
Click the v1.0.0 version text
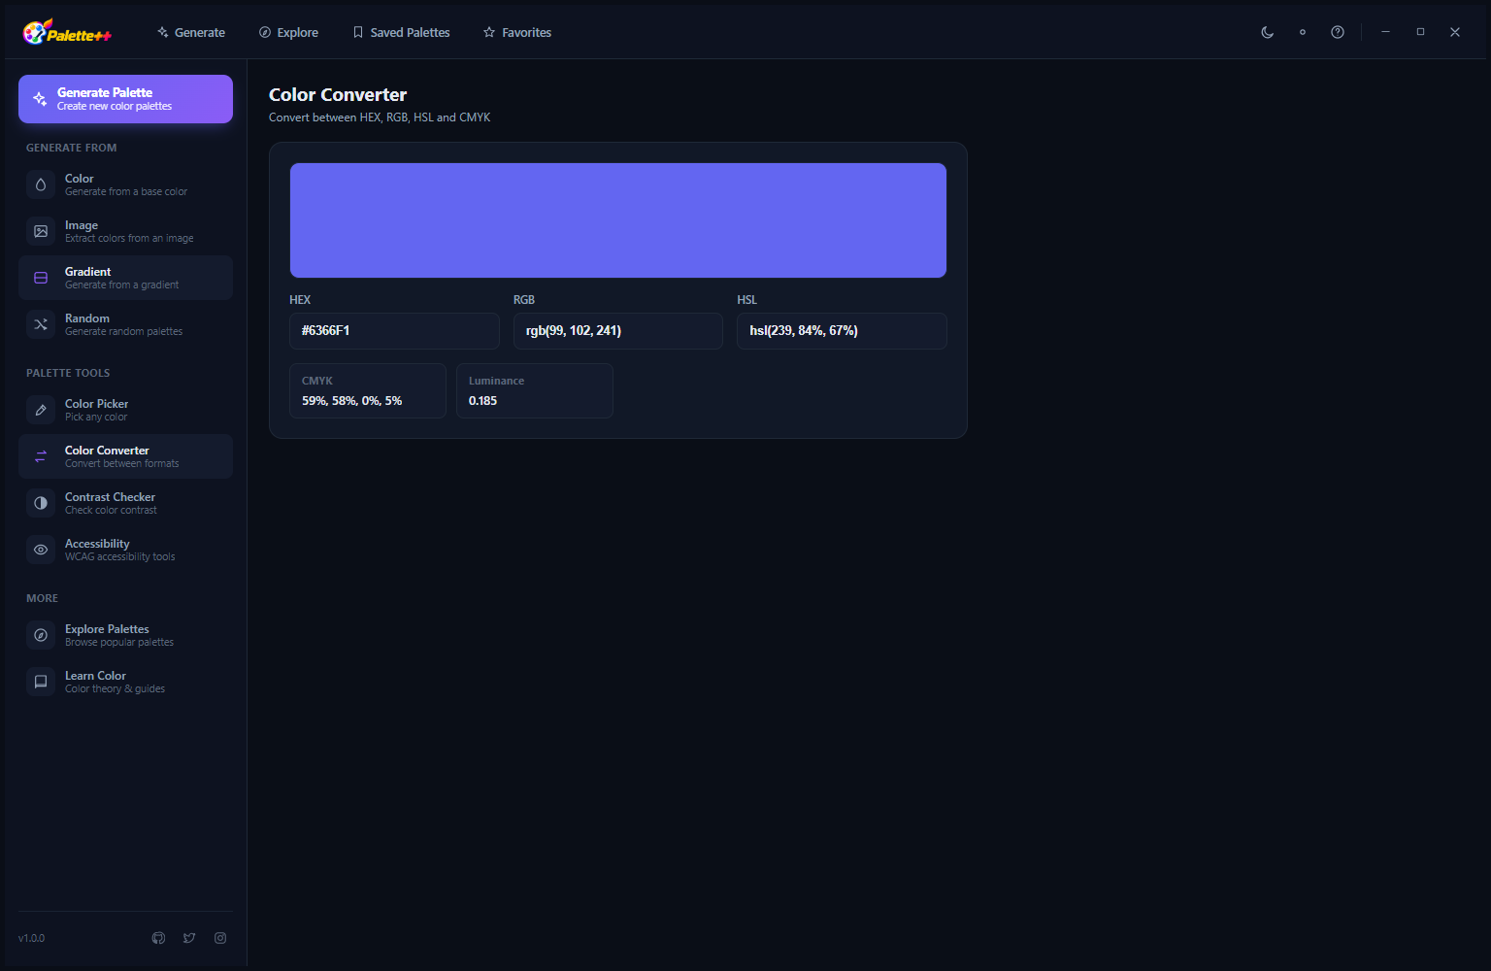click(31, 938)
